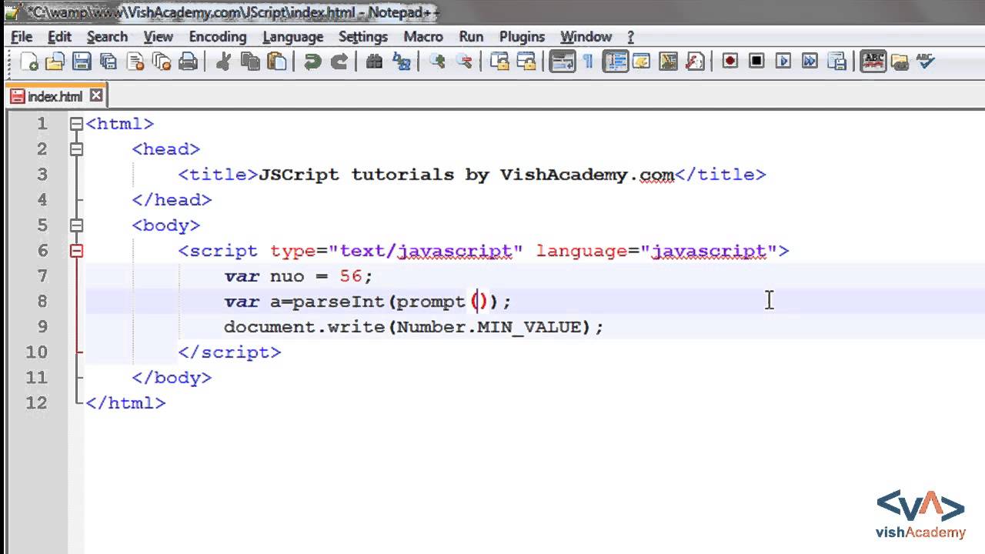Open the Settings menu
This screenshot has height=554, width=985.
point(363,36)
